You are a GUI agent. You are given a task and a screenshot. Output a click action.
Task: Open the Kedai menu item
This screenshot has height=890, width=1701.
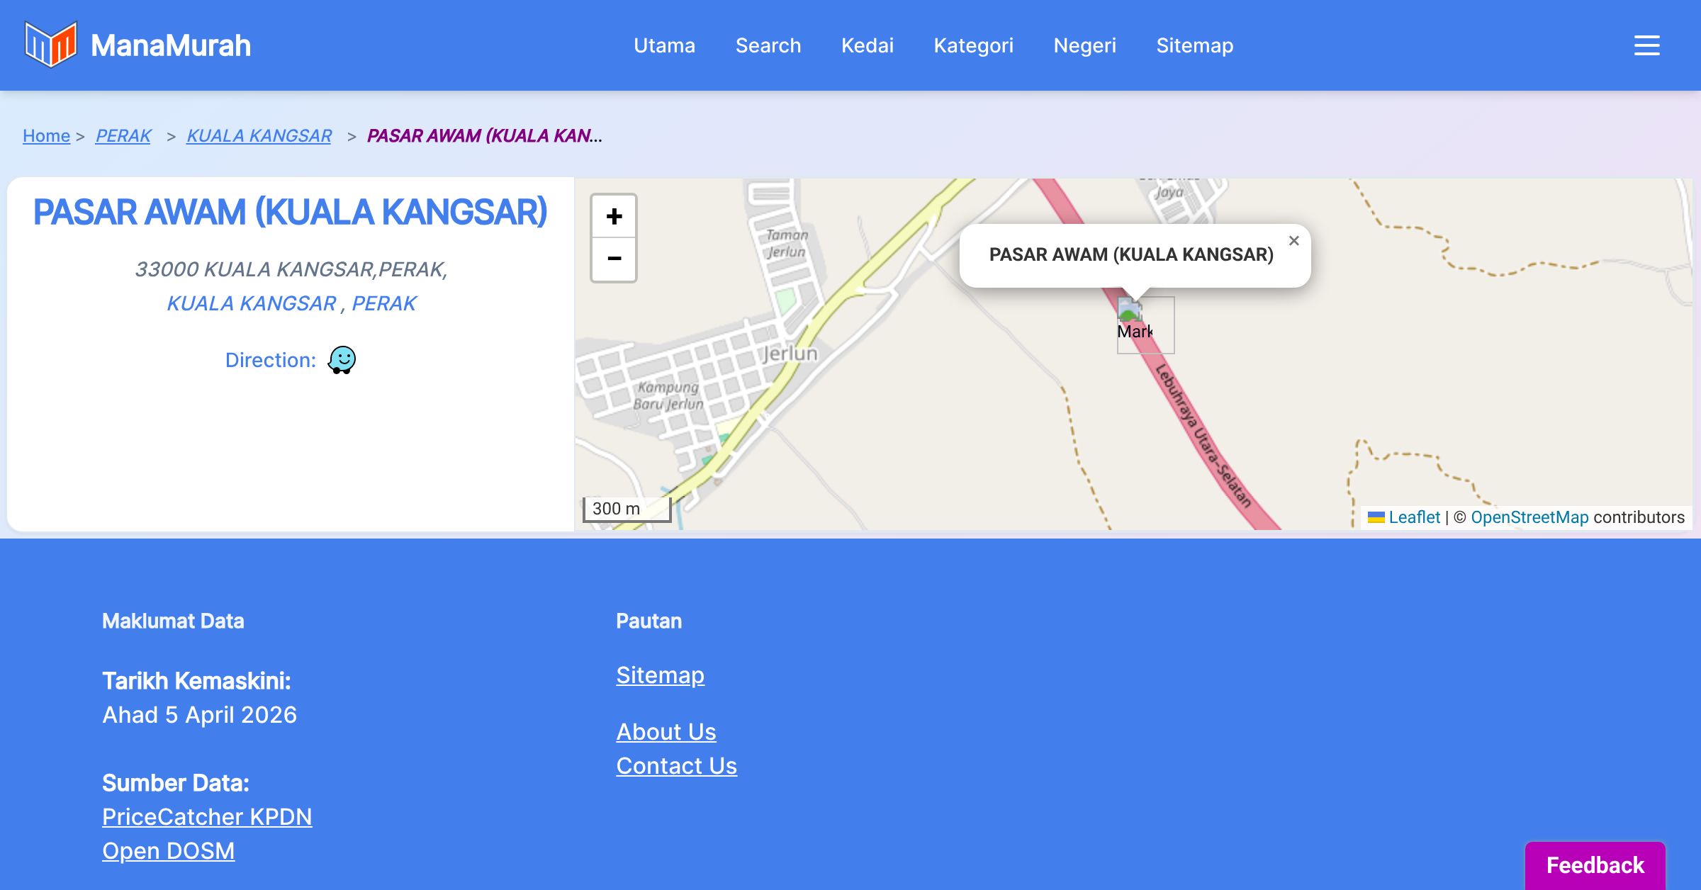coord(867,45)
